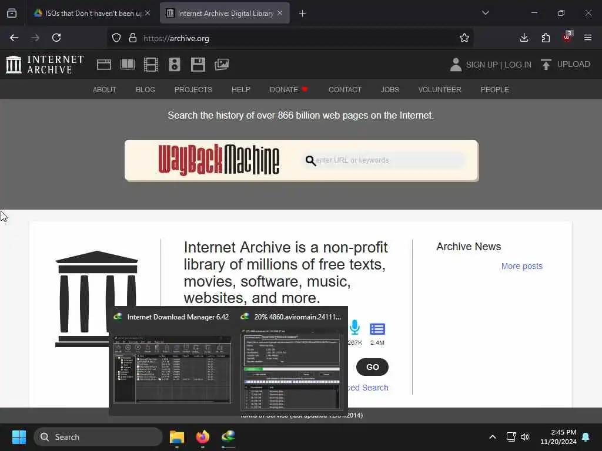The image size is (602, 451).
Task: Open the Web (Wayback) media icon
Action: [104, 65]
